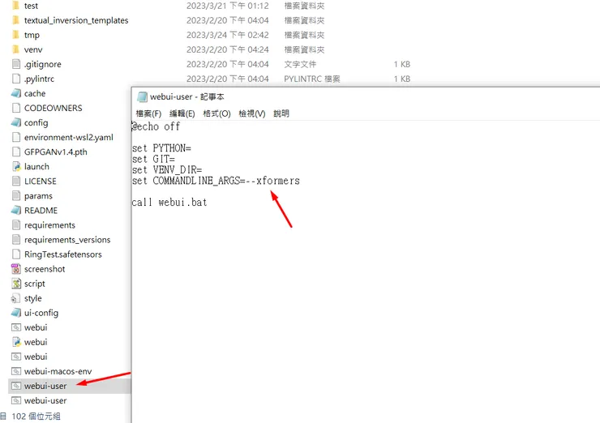Click the date 2023/3/21 下午 01:12
Image resolution: width=600 pixels, height=423 pixels.
point(228,6)
